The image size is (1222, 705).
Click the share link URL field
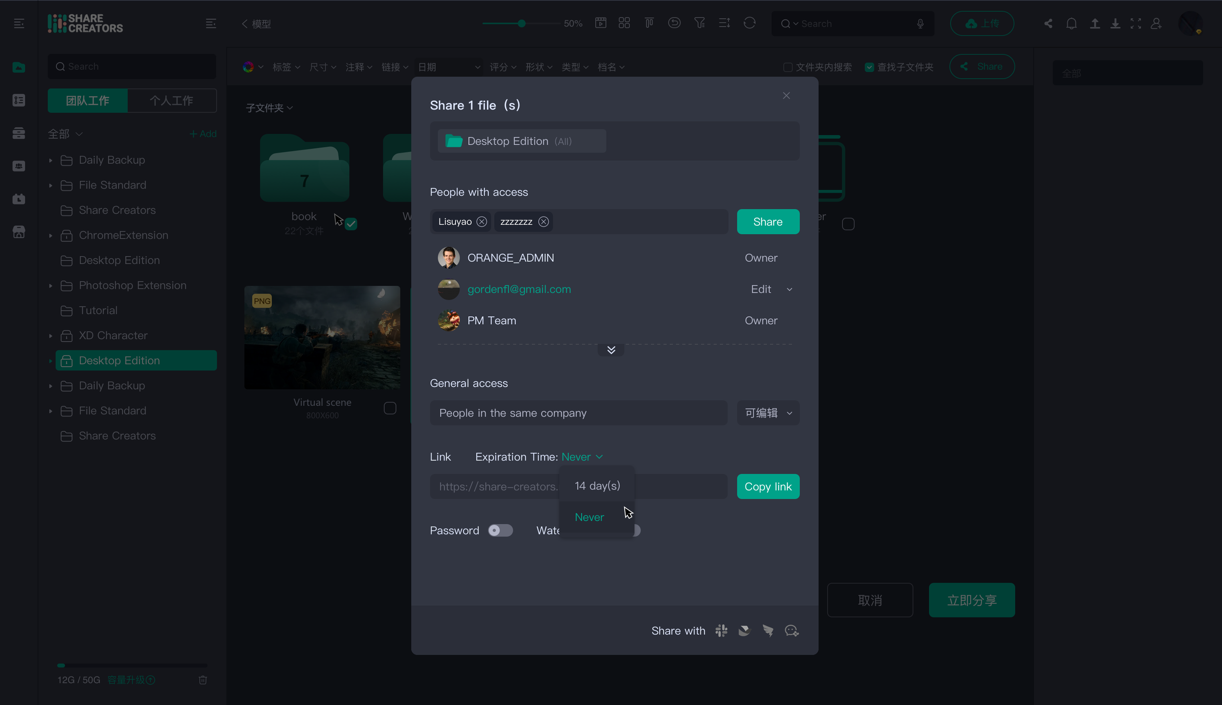coord(494,487)
